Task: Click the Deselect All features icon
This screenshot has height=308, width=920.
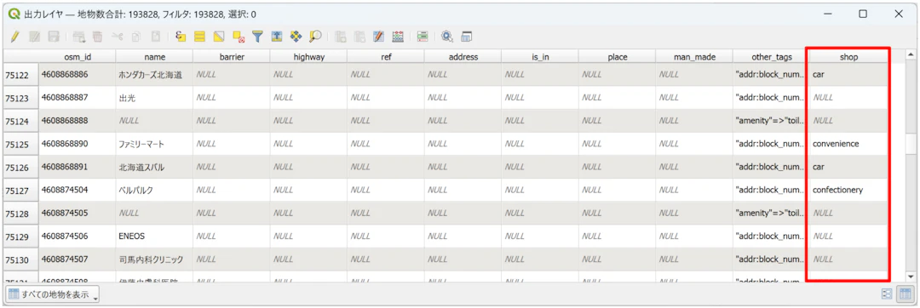Action: [x=239, y=37]
